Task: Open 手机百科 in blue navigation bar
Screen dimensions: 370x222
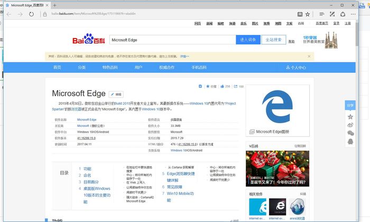Action: pyautogui.click(x=199, y=68)
